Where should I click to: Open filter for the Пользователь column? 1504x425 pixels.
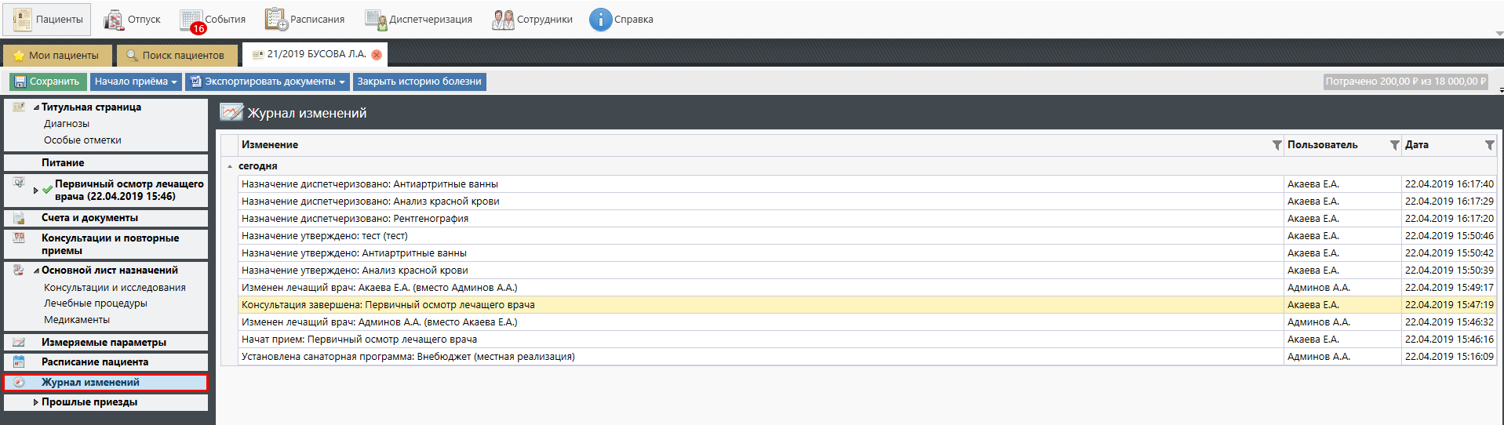(x=1394, y=145)
